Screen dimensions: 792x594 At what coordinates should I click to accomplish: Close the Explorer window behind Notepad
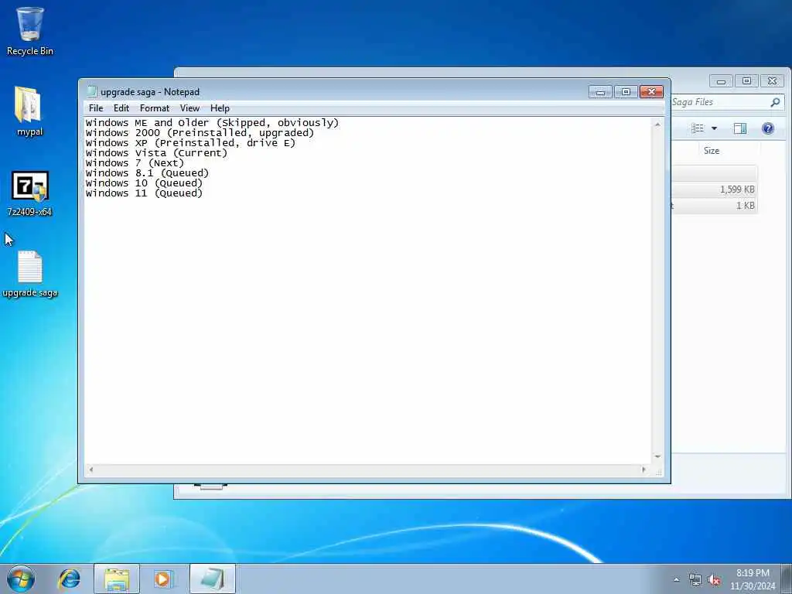pos(773,80)
